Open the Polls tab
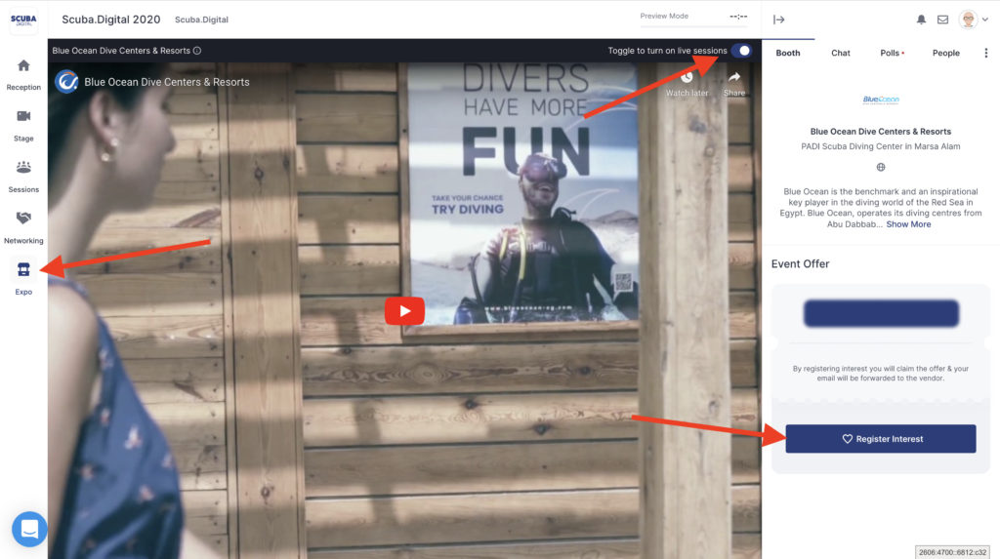The image size is (1000, 559). [x=891, y=53]
